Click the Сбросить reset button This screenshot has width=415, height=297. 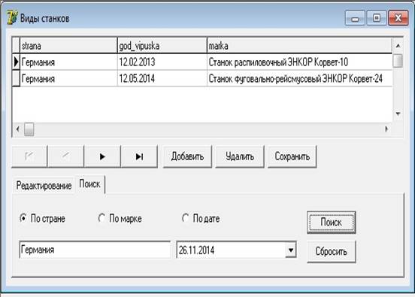(x=331, y=251)
